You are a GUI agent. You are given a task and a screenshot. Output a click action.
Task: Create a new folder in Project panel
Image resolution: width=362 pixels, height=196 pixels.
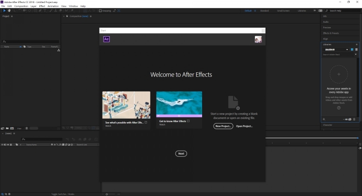[7, 128]
